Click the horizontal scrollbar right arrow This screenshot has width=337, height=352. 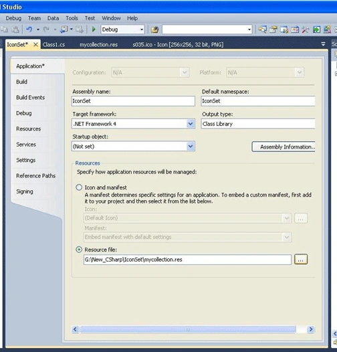click(x=311, y=329)
